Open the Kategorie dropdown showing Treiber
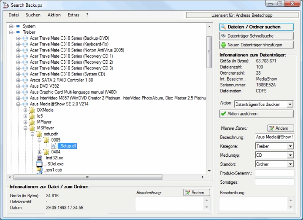Viewport: 303px width, 220px height. pos(290,146)
